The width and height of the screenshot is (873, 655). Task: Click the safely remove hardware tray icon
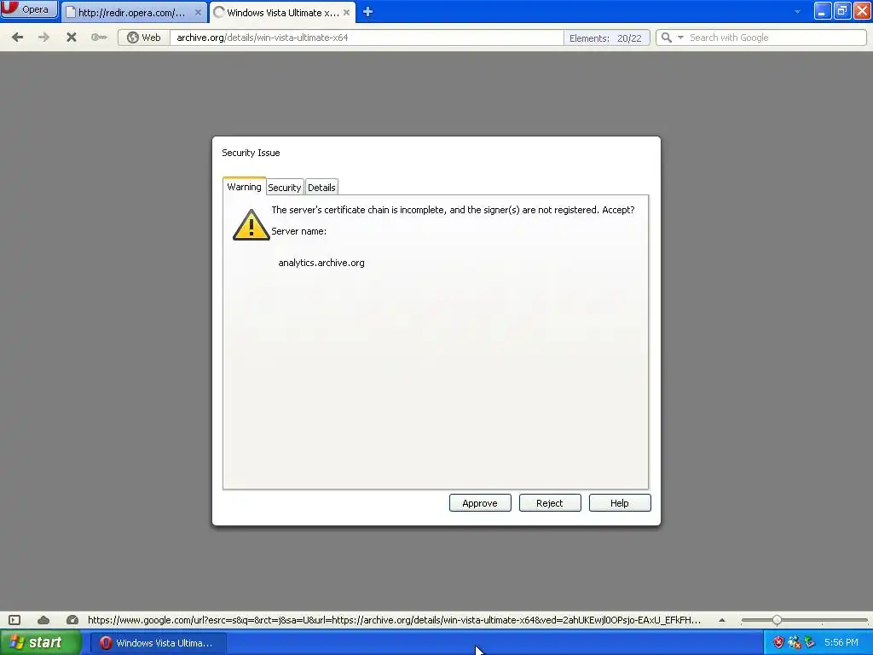point(810,642)
